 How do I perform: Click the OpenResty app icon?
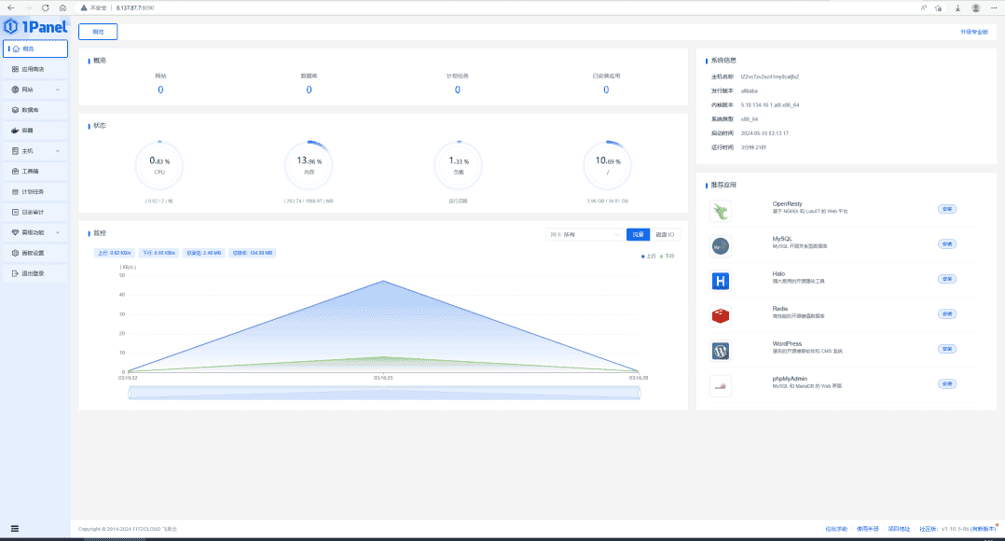[x=720, y=212]
